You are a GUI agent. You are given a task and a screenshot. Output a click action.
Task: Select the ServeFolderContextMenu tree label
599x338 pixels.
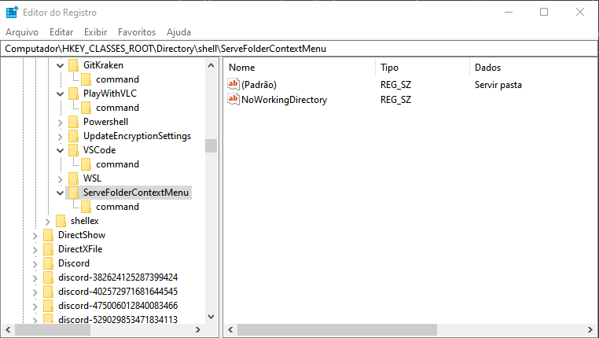point(136,193)
